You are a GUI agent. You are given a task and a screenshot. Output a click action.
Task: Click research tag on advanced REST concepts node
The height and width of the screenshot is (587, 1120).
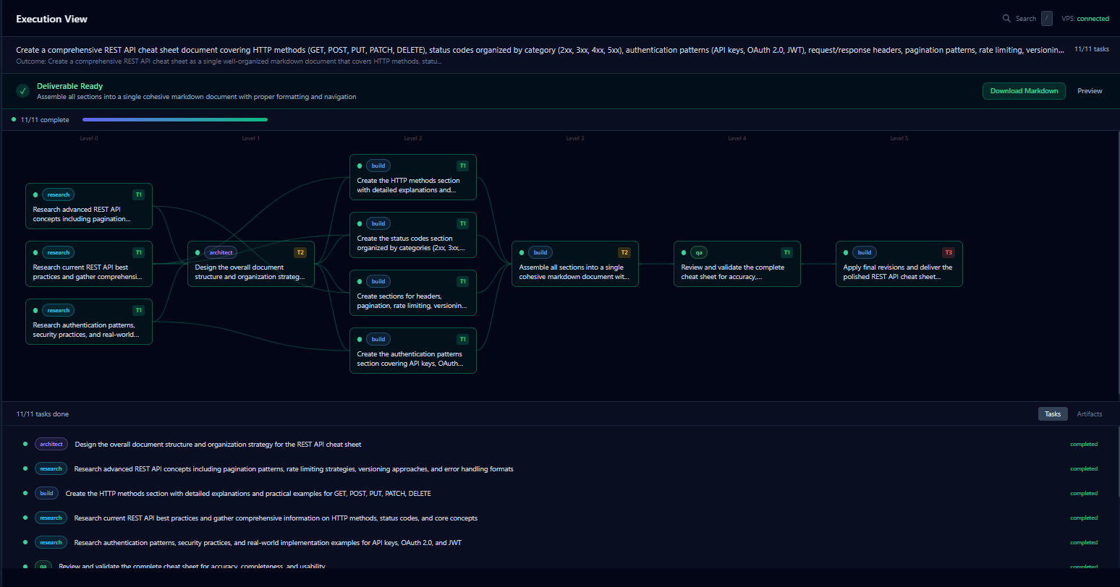tap(59, 194)
